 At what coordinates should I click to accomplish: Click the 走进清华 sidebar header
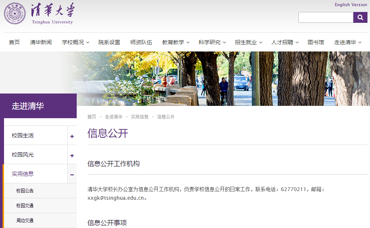39,106
